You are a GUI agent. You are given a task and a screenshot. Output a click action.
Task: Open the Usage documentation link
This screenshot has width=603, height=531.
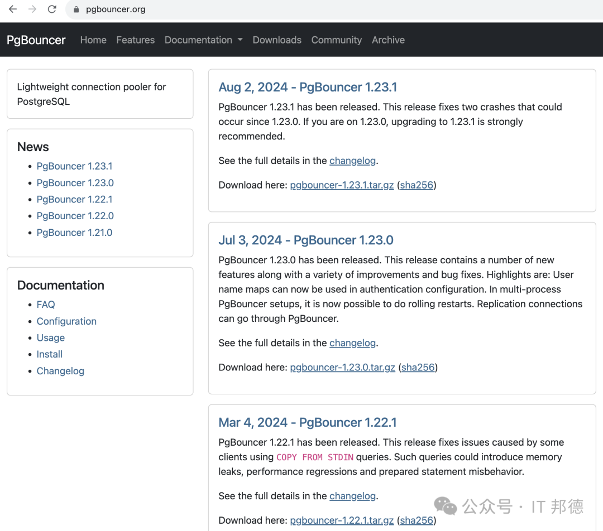point(51,338)
